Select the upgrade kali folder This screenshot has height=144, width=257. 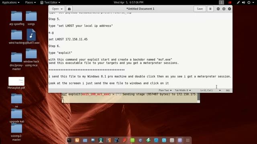(16, 116)
